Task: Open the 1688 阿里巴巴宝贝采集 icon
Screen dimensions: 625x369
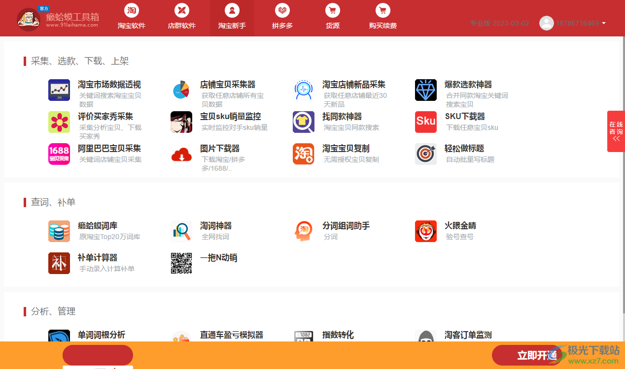Action: (59, 154)
